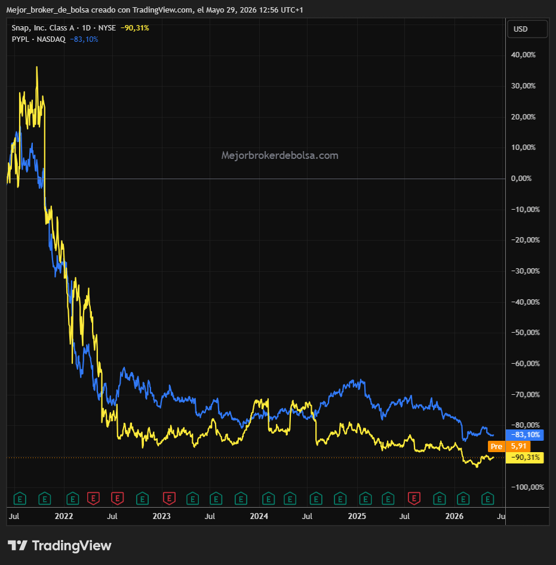The width and height of the screenshot is (556, 565).
Task: Click the green earnings marker for October 2021
Action: click(45, 499)
